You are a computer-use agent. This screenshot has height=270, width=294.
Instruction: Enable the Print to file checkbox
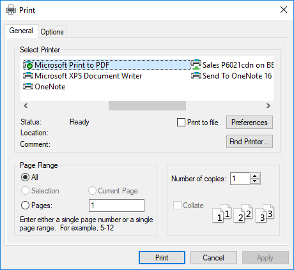pos(181,123)
